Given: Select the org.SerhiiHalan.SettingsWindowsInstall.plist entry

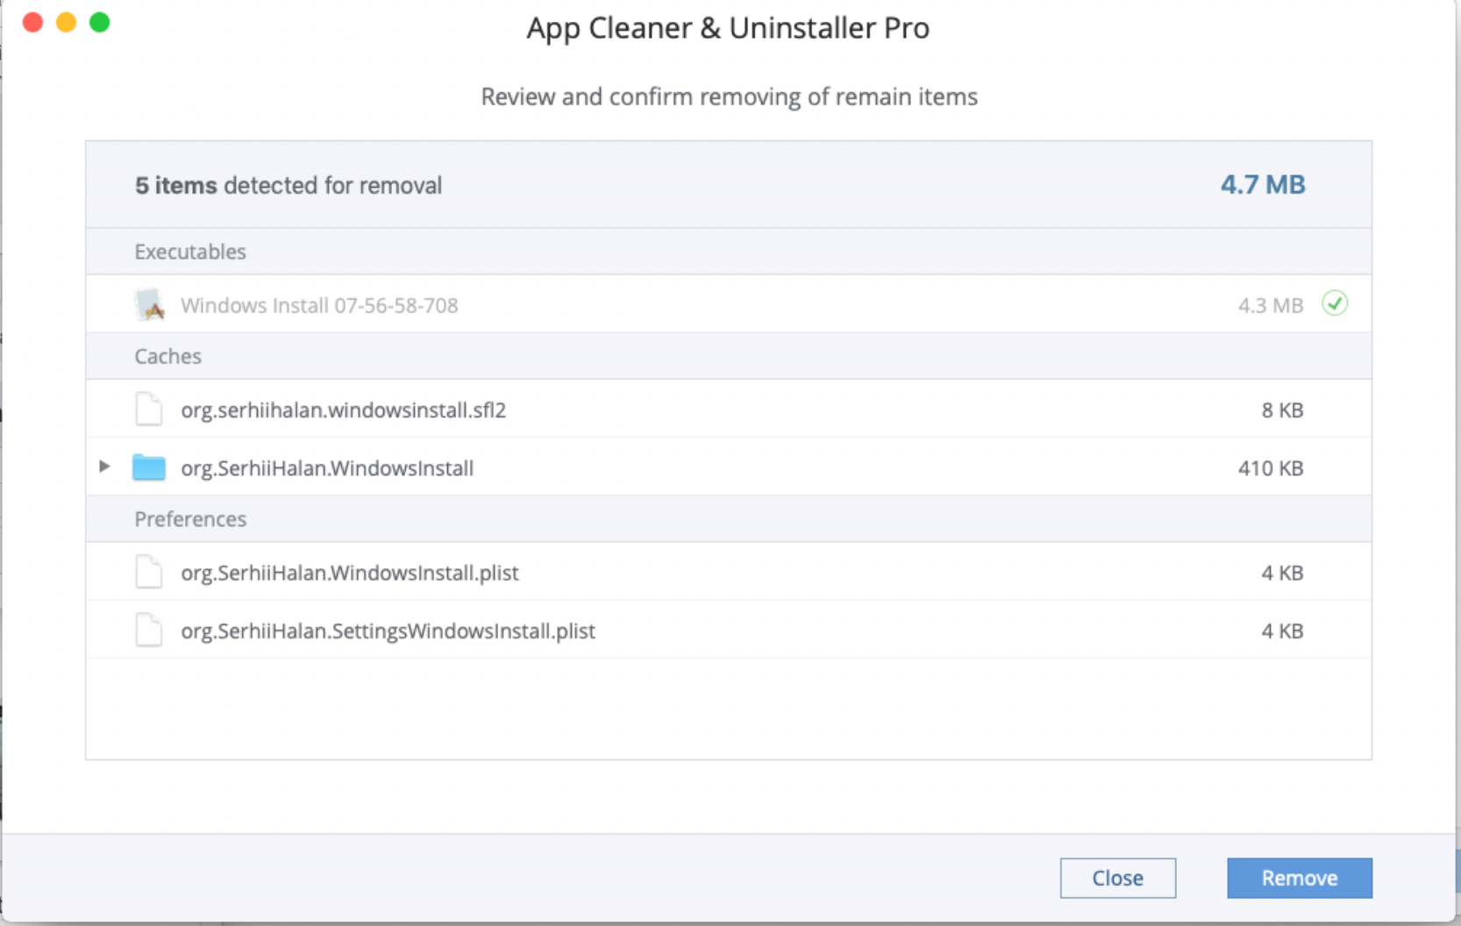Looking at the screenshot, I should (388, 631).
